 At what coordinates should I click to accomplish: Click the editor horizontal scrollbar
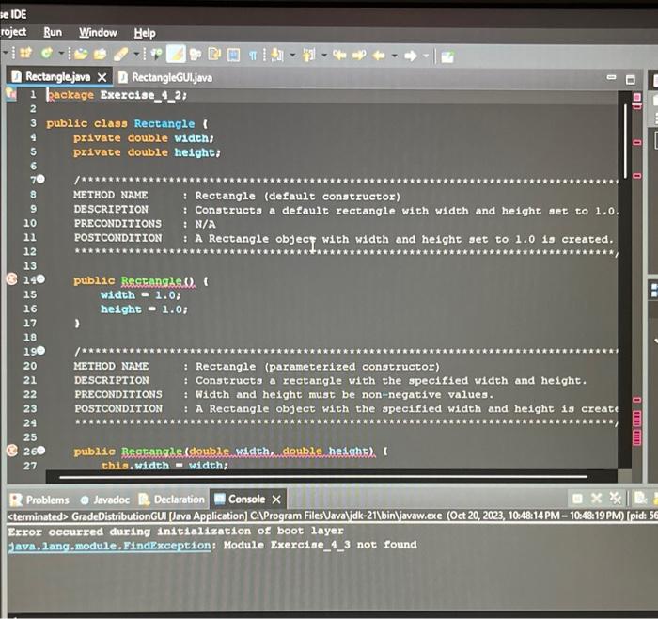click(x=323, y=477)
